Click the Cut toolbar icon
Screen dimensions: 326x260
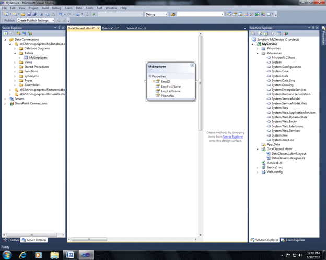[x=42, y=14]
